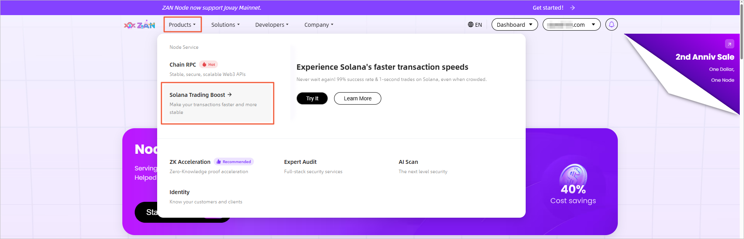Screen dimensions: 744x239
Task: Click the arrow next to Get started!
Action: pyautogui.click(x=573, y=8)
